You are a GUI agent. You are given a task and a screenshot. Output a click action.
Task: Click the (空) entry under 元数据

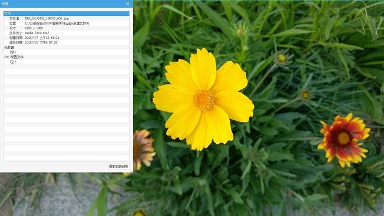tap(13, 52)
